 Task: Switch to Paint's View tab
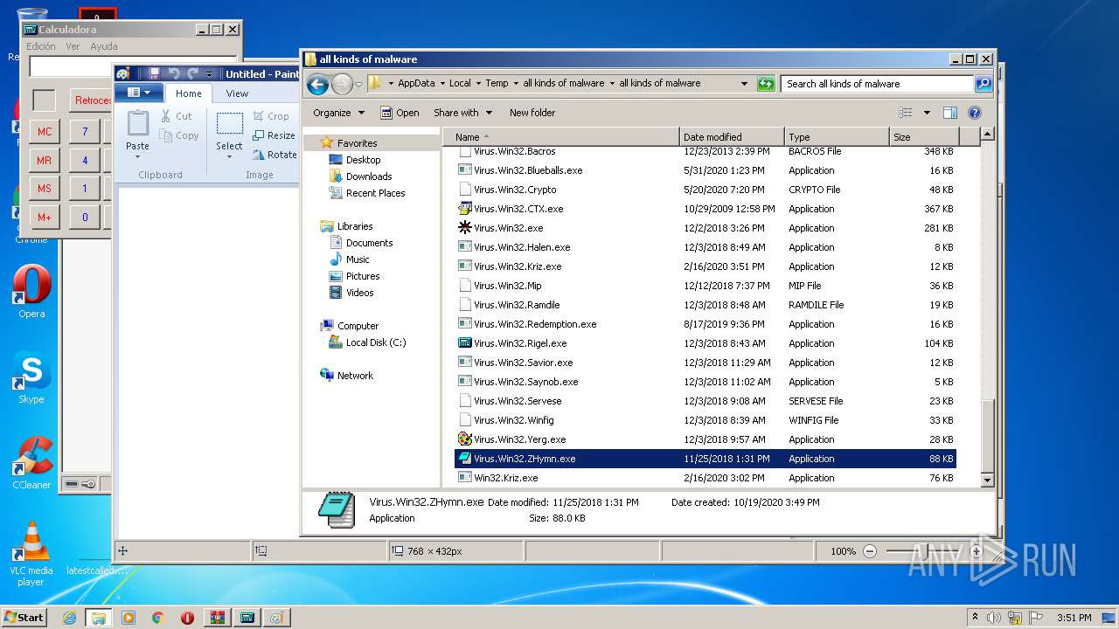(237, 93)
